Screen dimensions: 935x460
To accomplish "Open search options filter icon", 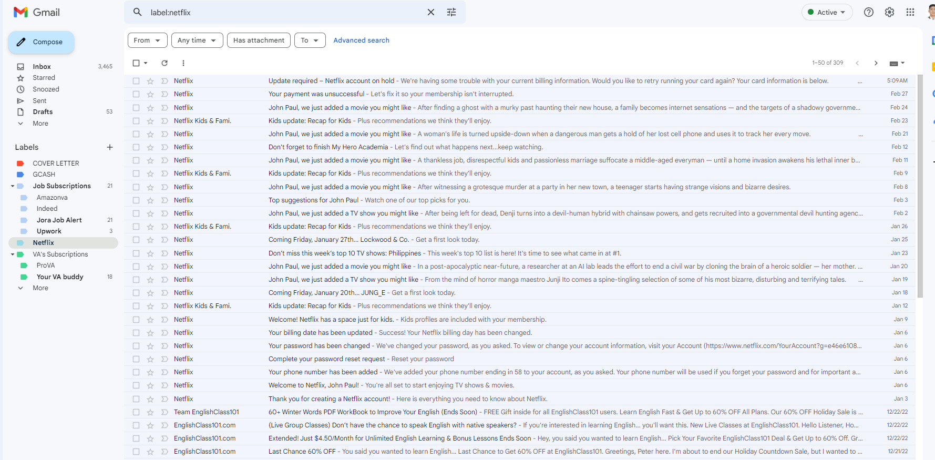I will (451, 12).
